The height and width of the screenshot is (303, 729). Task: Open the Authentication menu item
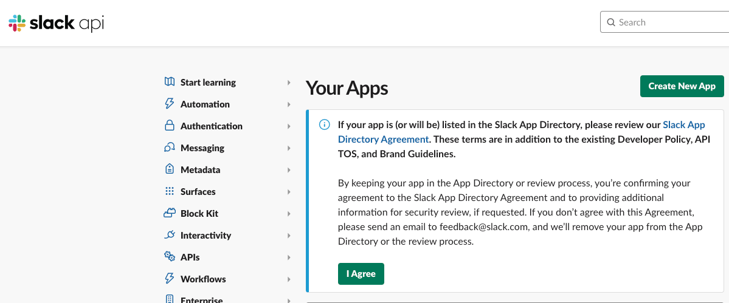(212, 126)
